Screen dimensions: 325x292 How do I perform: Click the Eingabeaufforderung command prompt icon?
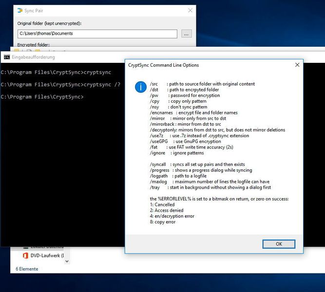7,57
